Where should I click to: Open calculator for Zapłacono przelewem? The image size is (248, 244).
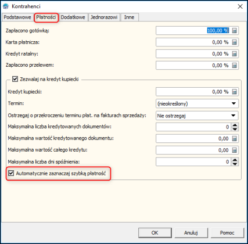(x=234, y=66)
